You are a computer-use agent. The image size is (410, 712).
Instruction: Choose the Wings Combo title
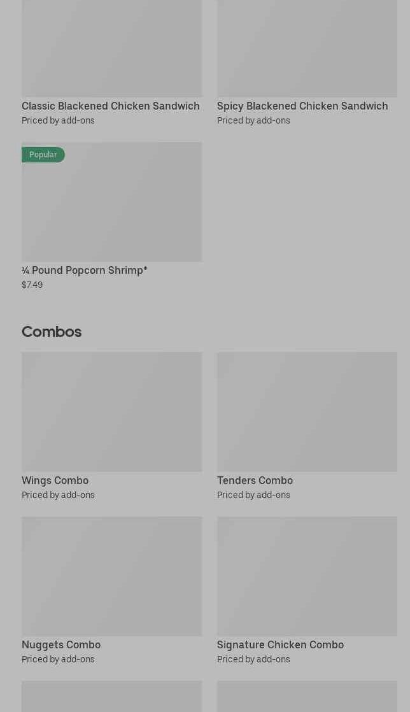(55, 480)
